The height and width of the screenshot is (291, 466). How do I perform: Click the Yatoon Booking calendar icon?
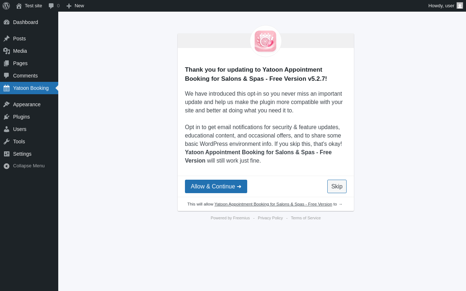click(7, 88)
